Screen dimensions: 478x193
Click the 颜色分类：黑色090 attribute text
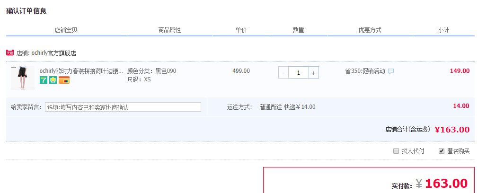tap(151, 71)
